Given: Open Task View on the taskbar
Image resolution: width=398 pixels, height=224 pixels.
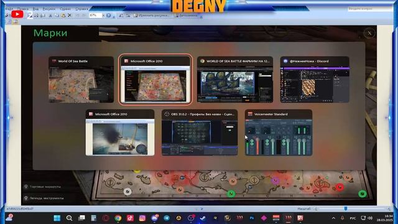Looking at the screenshot, I should pos(81,218).
